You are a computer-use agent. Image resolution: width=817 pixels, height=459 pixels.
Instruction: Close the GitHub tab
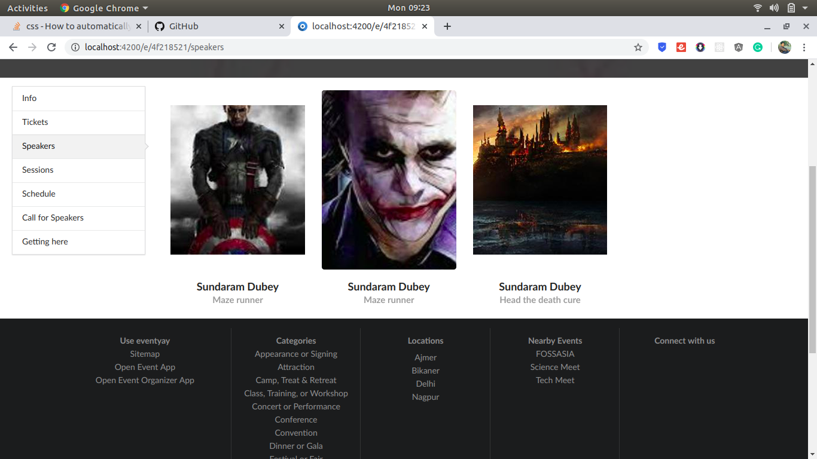282,26
